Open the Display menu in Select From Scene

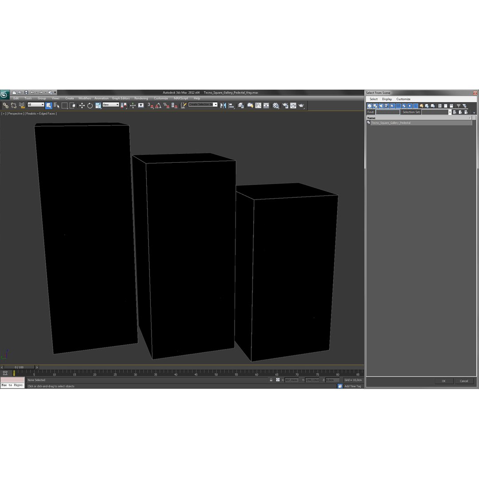[x=387, y=99]
